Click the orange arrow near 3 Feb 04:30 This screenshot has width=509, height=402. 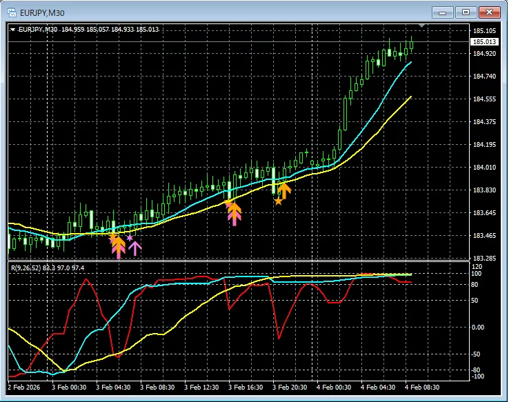[x=118, y=243]
